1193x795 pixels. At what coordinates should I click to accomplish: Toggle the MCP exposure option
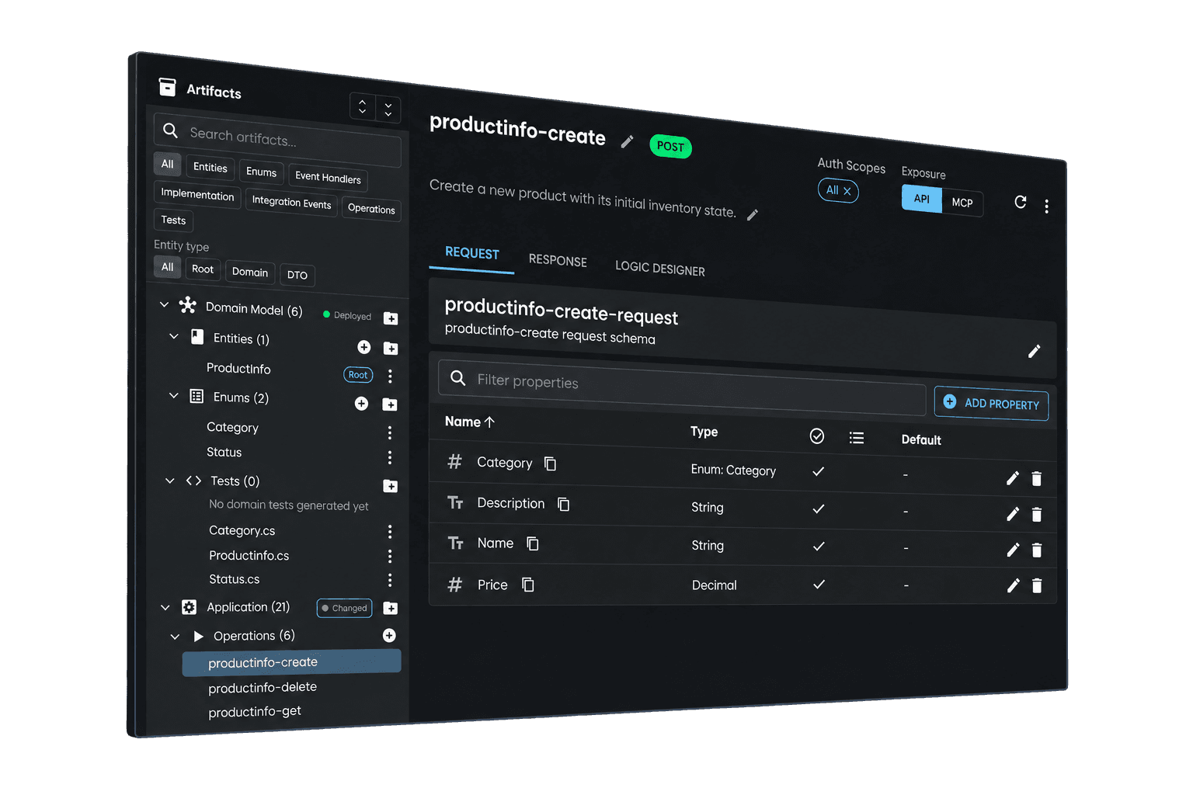point(962,203)
